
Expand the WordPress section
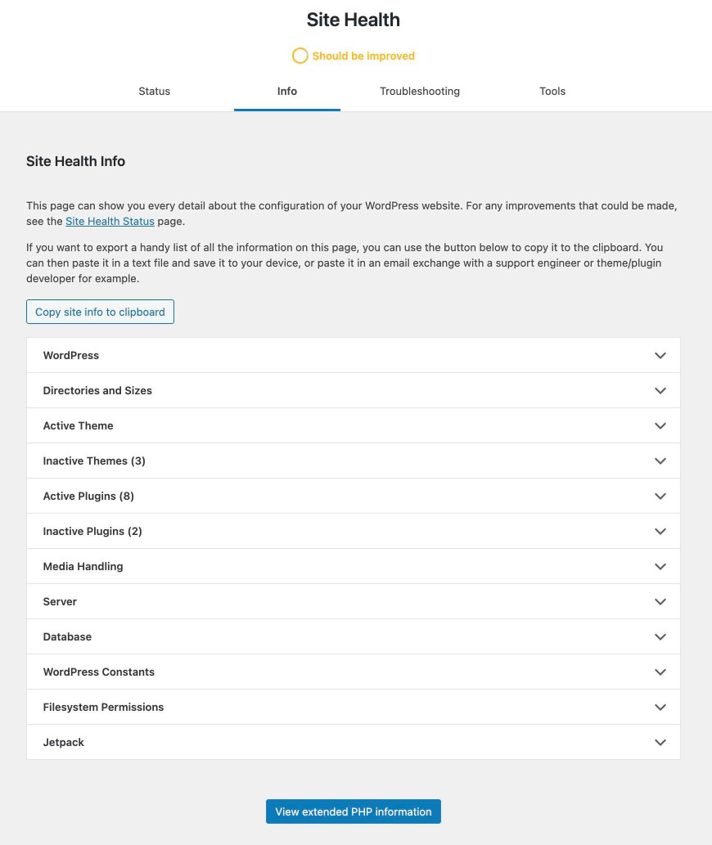point(353,355)
